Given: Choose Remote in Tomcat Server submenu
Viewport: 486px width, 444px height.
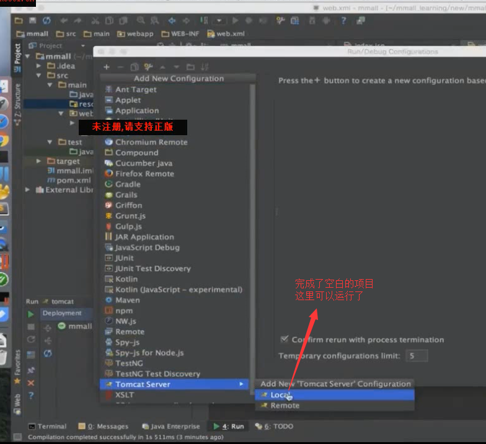Looking at the screenshot, I should click(335, 406).
